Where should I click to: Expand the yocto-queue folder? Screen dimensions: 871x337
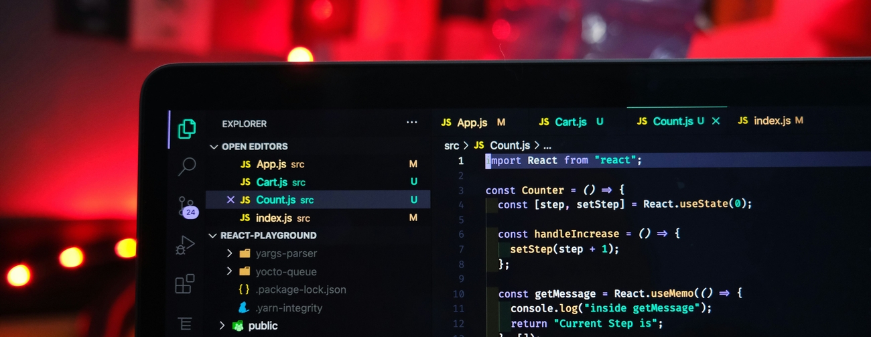229,271
